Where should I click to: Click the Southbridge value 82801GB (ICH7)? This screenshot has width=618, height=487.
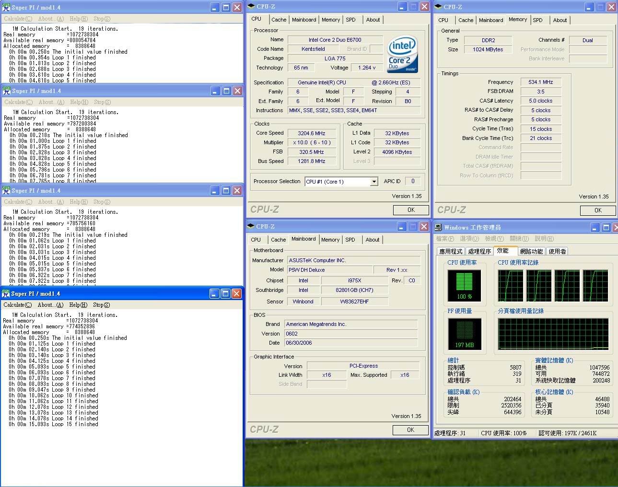(x=355, y=290)
